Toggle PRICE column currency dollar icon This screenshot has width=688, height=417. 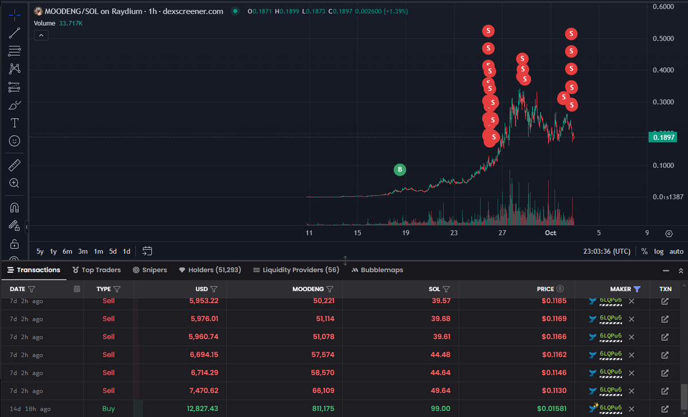[560, 289]
